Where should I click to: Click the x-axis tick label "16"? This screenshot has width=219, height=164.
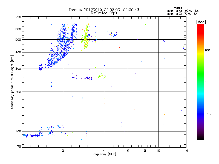click(186, 151)
